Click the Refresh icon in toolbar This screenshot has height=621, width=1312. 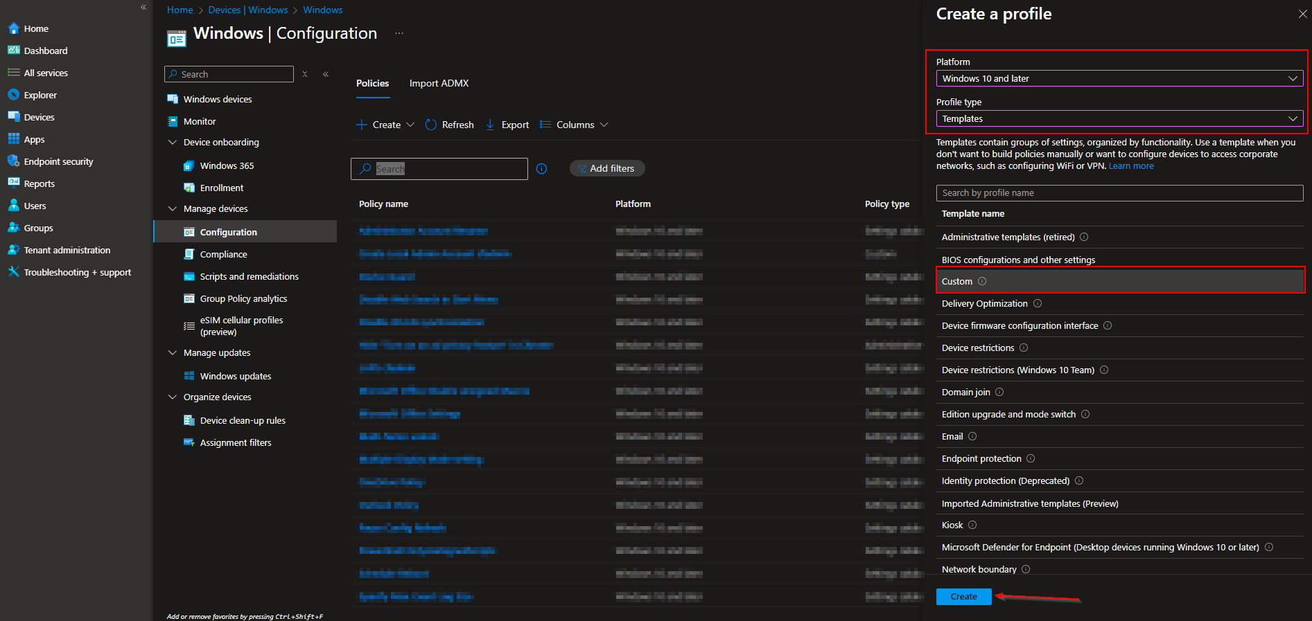431,125
